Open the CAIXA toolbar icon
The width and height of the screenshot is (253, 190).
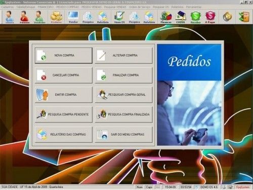[181, 17]
